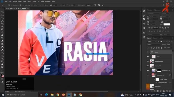The width and height of the screenshot is (174, 97).
Task: Open the text Color swatch
Action: [x=167, y=24]
